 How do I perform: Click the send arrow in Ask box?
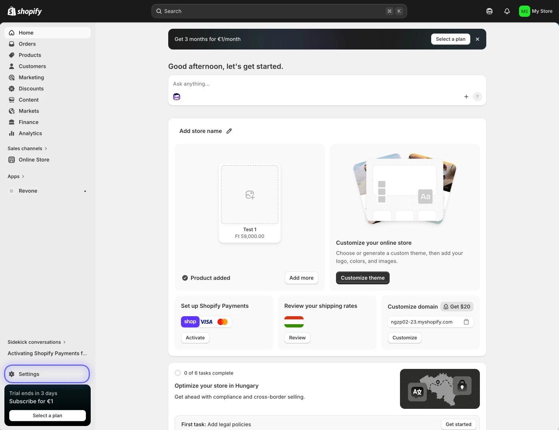coord(477,97)
